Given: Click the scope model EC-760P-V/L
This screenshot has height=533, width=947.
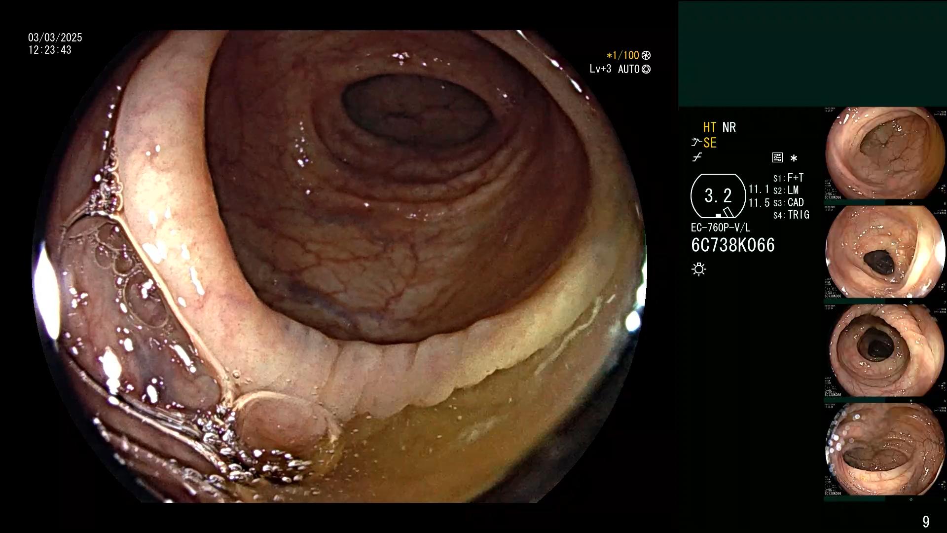Looking at the screenshot, I should 721,228.
